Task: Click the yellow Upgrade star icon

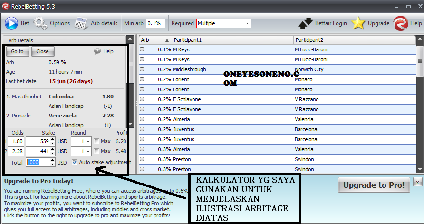Action: point(358,23)
